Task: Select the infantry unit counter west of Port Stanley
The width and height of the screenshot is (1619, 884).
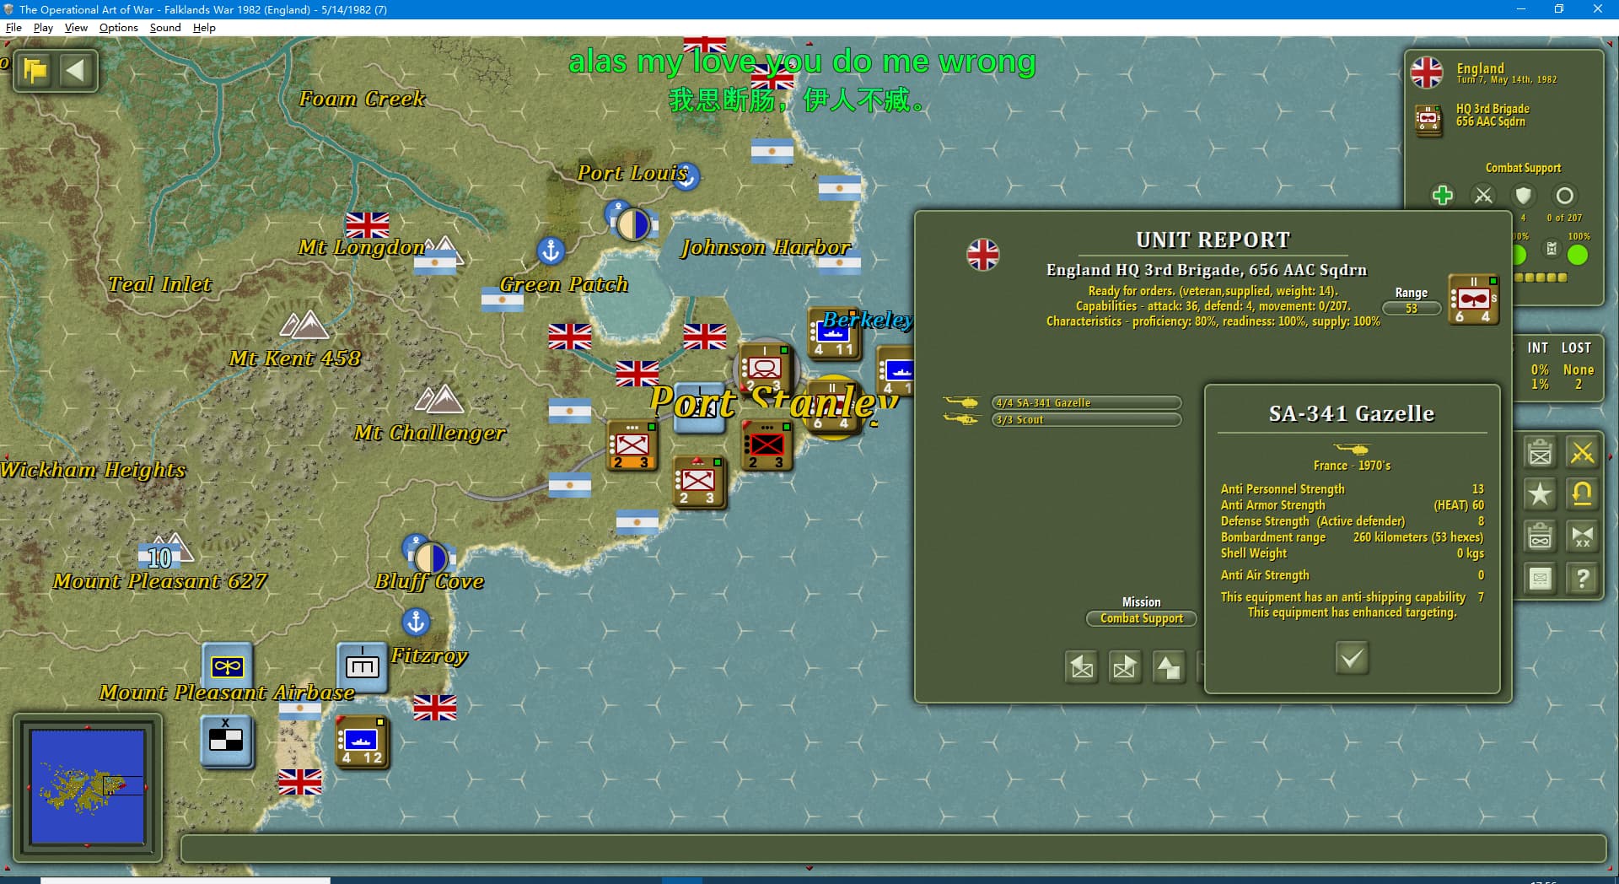Action: click(x=632, y=445)
